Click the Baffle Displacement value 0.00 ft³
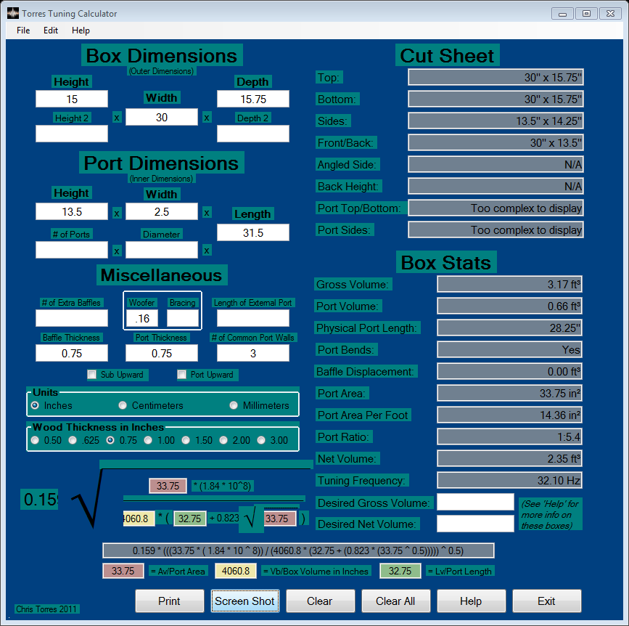Viewport: 629px width, 626px height. click(509, 371)
